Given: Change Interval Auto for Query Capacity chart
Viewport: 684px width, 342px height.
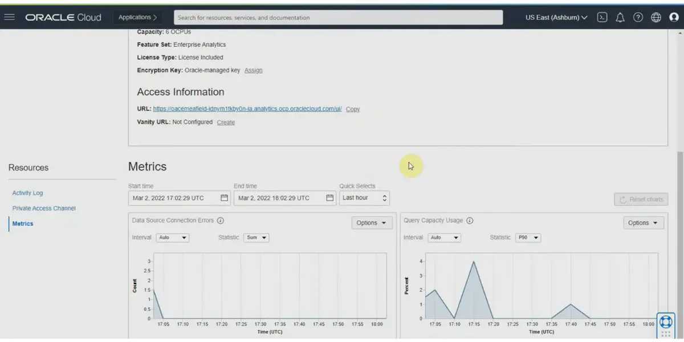Looking at the screenshot, I should point(444,238).
